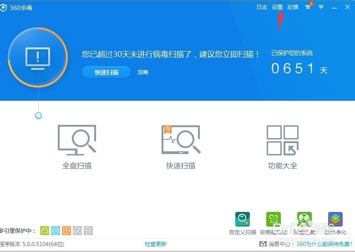Close the 360杀毒 window

tap(348, 7)
